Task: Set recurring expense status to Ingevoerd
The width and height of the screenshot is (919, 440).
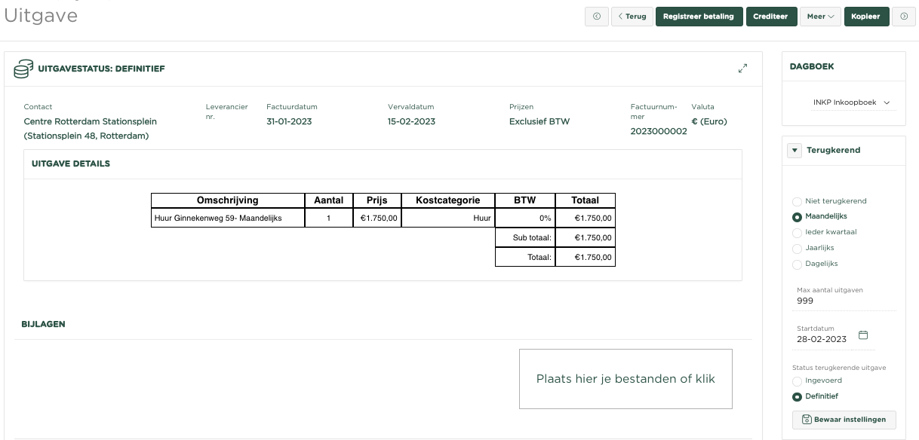Action: [798, 381]
